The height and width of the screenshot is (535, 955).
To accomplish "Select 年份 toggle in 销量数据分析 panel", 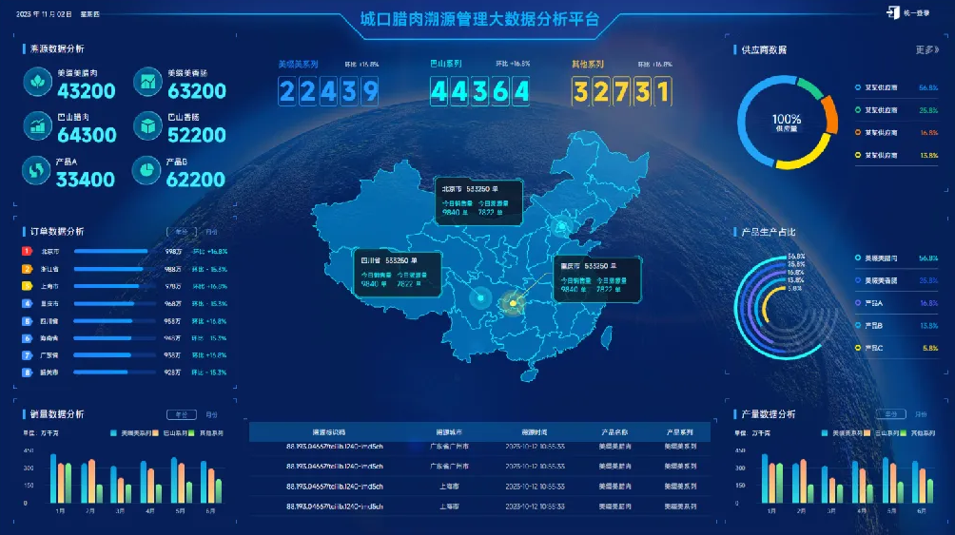I will tap(182, 414).
